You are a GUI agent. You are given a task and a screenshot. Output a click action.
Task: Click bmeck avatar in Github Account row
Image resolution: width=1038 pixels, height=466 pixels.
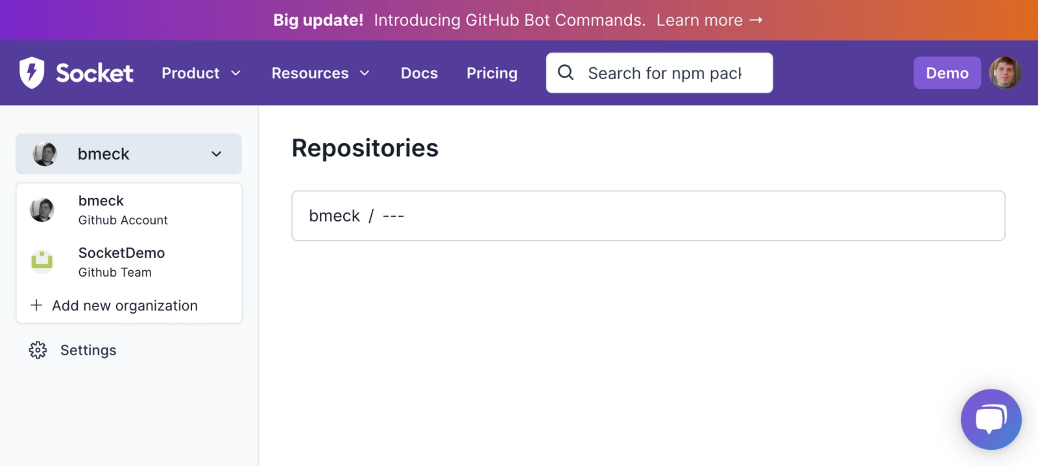(42, 209)
